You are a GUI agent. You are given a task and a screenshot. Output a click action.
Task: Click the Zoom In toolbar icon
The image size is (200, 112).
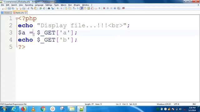pos(57,8)
